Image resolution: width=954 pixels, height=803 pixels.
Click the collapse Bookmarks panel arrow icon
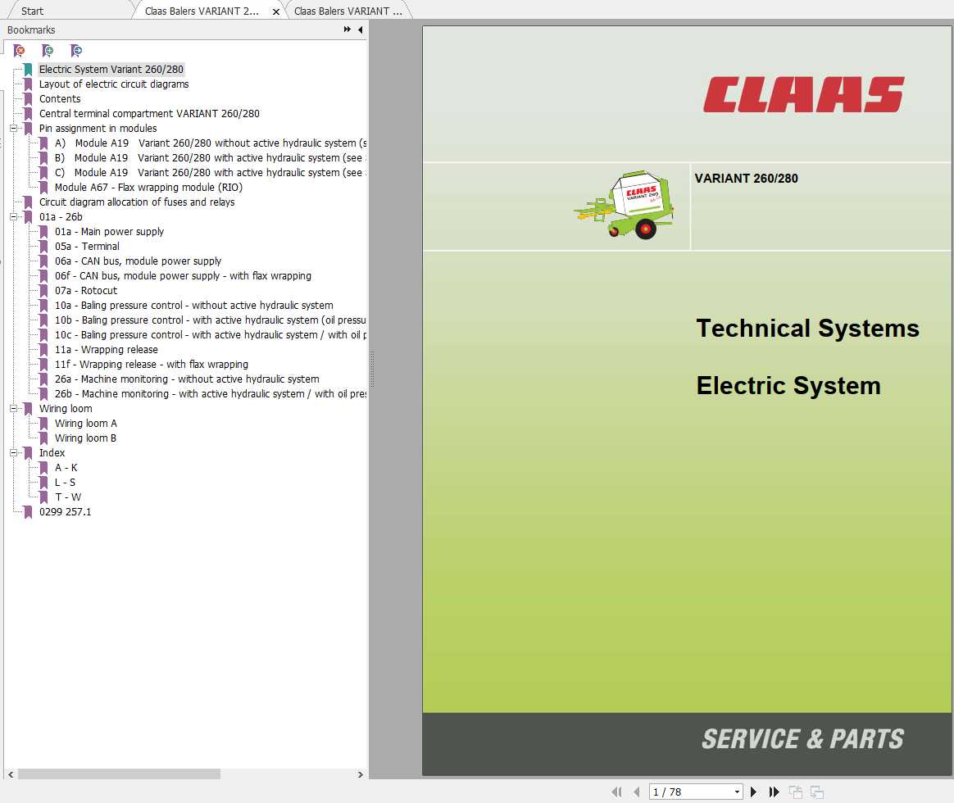pos(360,29)
